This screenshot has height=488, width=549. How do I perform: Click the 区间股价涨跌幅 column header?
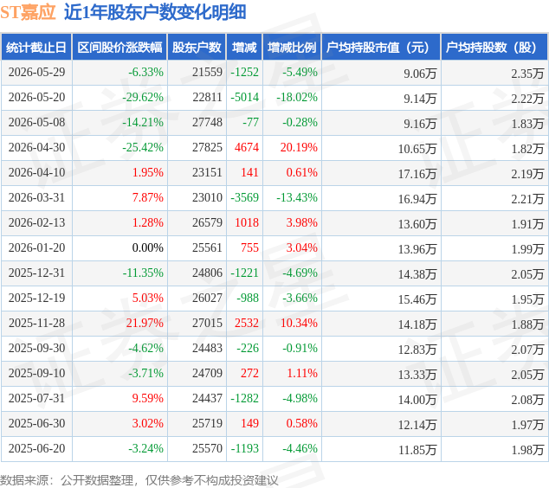coord(119,48)
